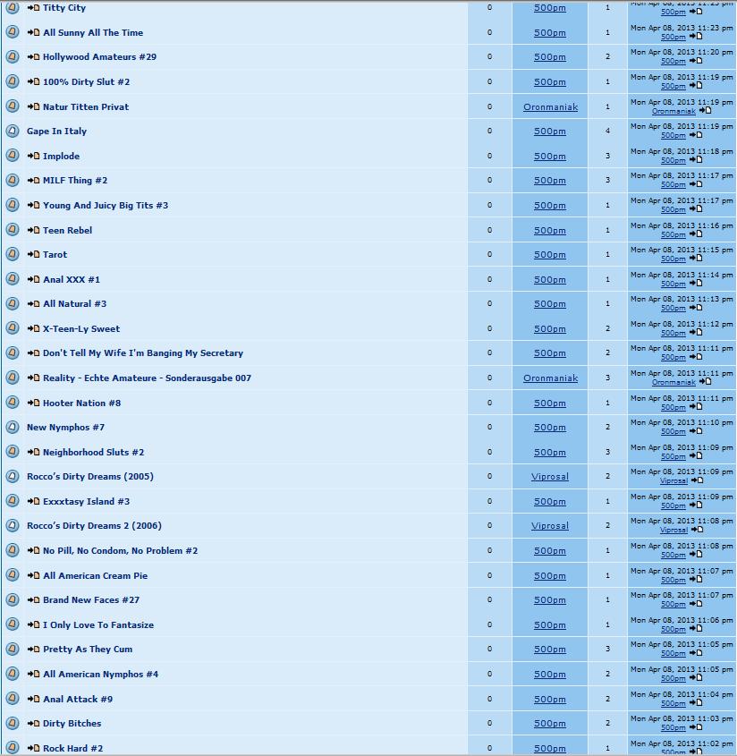737x756 pixels.
Task: Click date 'Mon Apr 08, 2013 11:18 pm' on Implode row
Action: 682,151
